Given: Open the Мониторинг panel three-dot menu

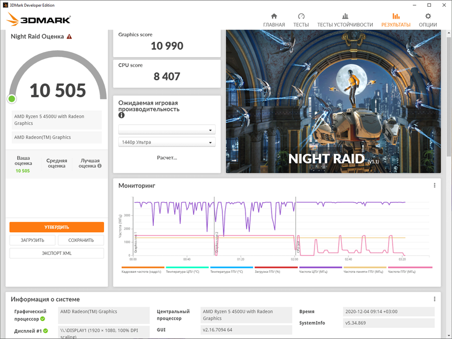Looking at the screenshot, I should (x=434, y=185).
